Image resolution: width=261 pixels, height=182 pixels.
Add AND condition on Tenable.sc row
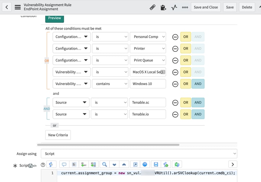(198, 102)
